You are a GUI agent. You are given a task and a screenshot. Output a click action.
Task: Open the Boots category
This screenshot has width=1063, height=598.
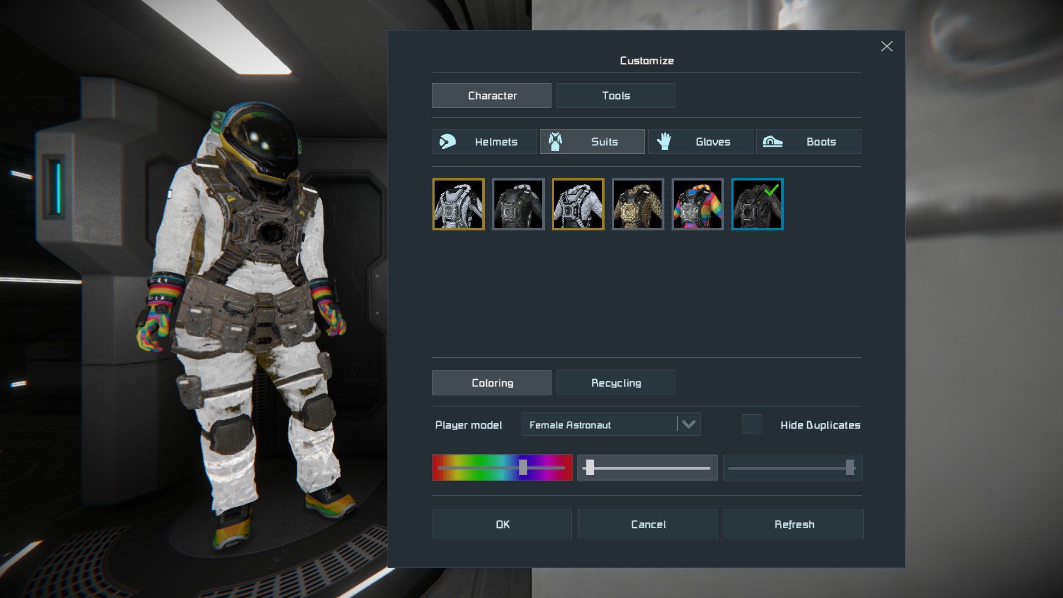coord(808,142)
